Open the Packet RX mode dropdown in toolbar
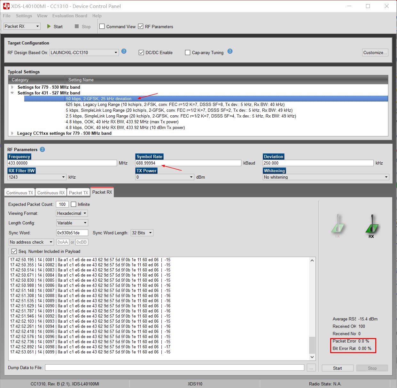Image resolution: width=397 pixels, height=388 pixels. [22, 26]
